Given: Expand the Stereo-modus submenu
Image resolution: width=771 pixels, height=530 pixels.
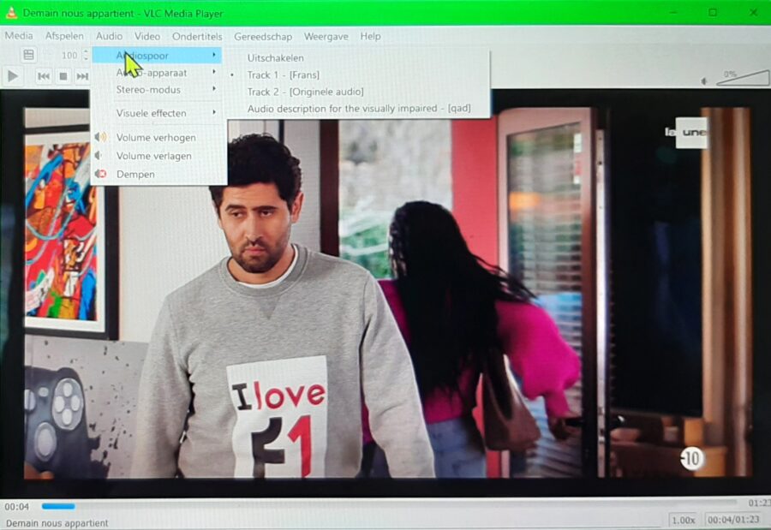Looking at the screenshot, I should [148, 90].
